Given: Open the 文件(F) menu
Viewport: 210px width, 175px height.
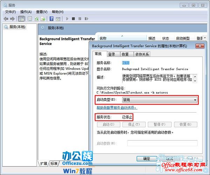Looking at the screenshot, I should (x=10, y=12).
